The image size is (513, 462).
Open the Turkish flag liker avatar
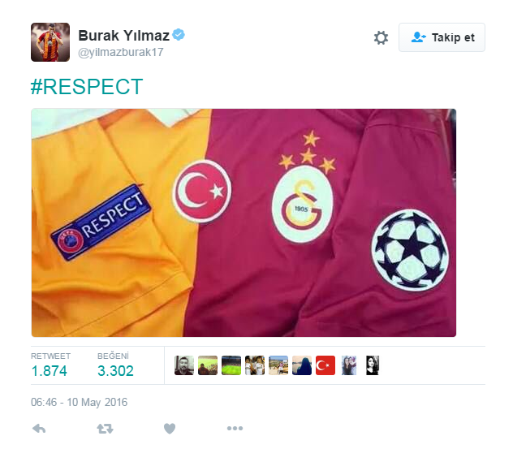coord(325,365)
